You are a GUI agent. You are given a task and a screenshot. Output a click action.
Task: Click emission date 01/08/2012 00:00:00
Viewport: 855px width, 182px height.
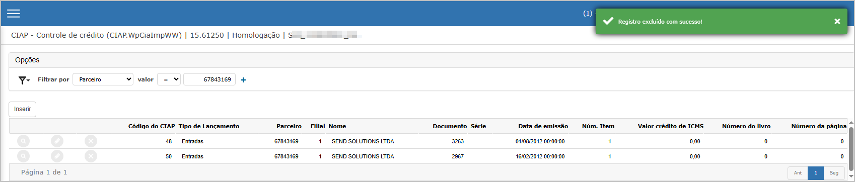click(x=540, y=141)
